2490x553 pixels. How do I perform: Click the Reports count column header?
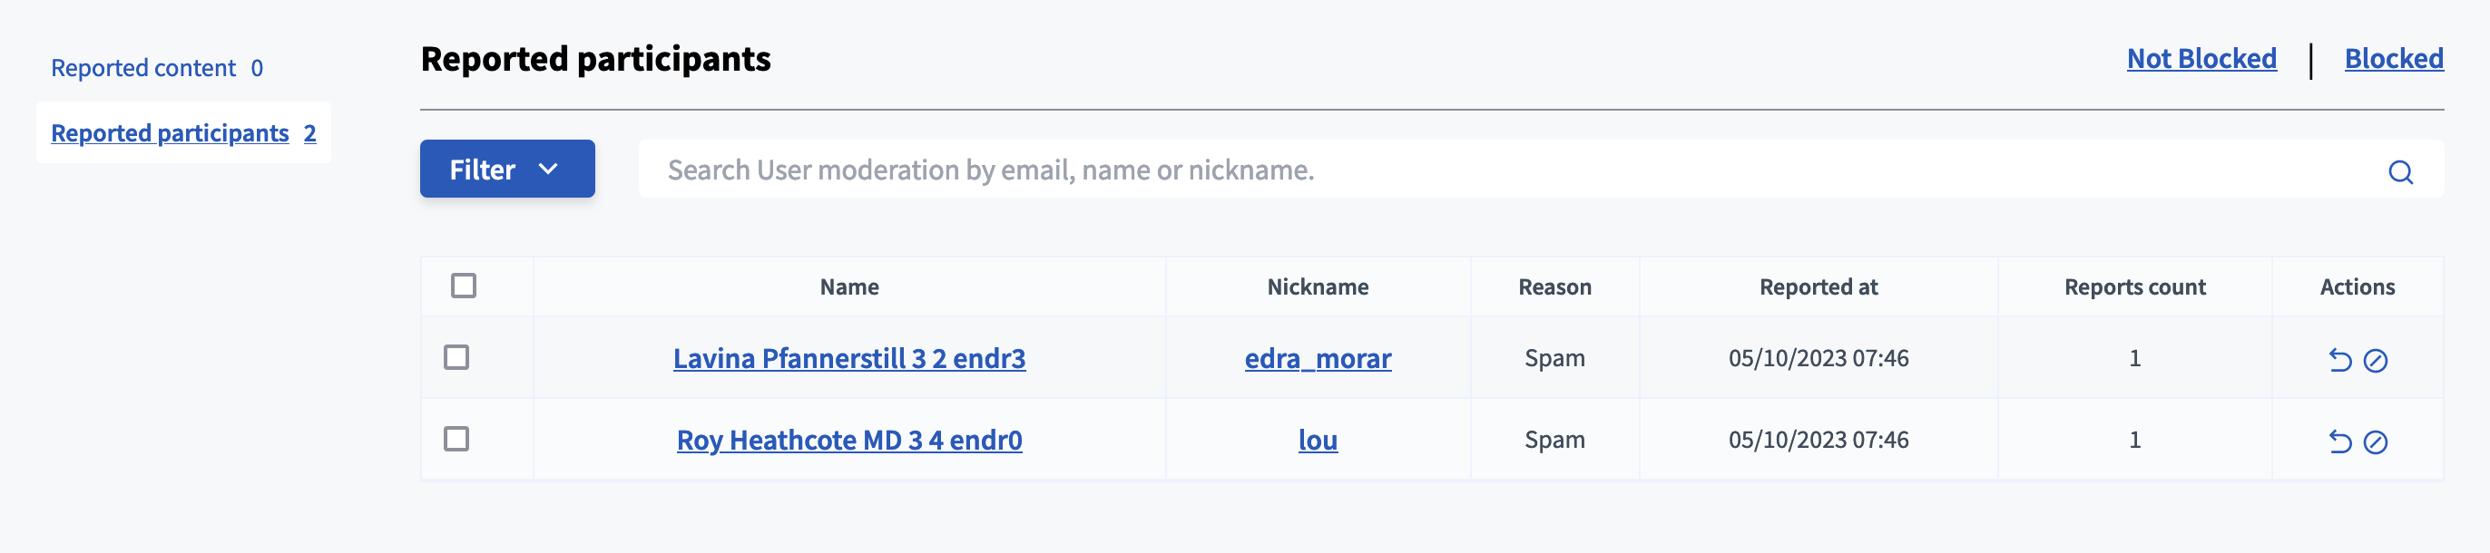(2134, 286)
